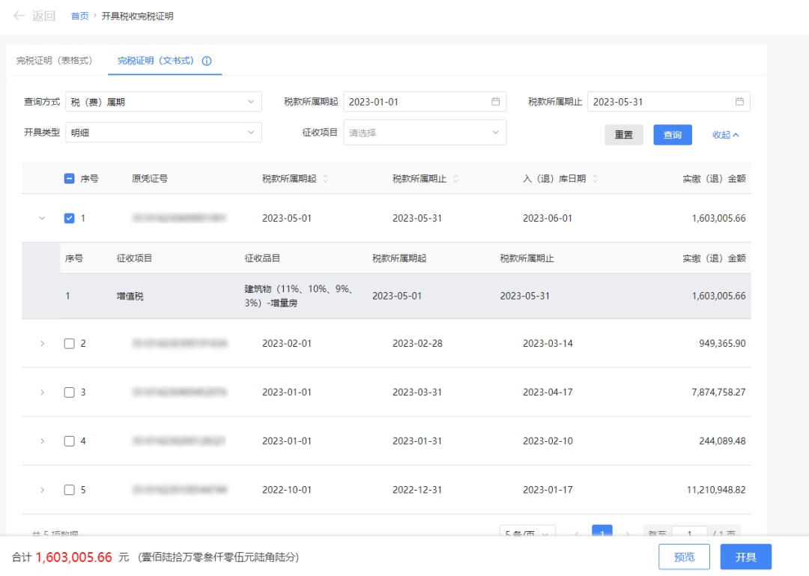
Task: Open calendar icon in 税款所属期止 field
Action: [739, 102]
